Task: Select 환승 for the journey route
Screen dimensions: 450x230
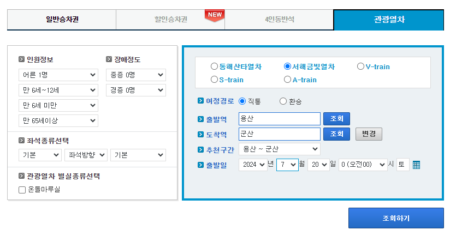Action: pos(283,101)
